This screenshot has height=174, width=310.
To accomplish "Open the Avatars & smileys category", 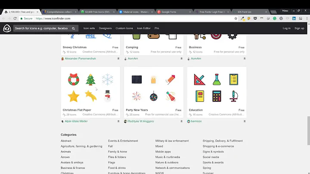I will click(x=72, y=162).
